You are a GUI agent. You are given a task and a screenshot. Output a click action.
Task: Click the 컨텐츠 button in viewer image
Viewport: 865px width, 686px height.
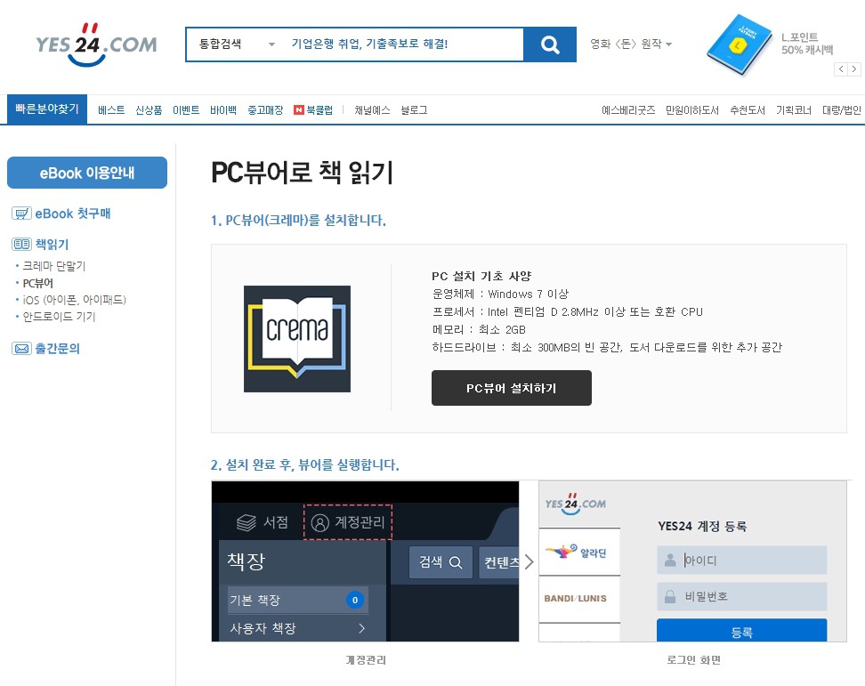[499, 562]
